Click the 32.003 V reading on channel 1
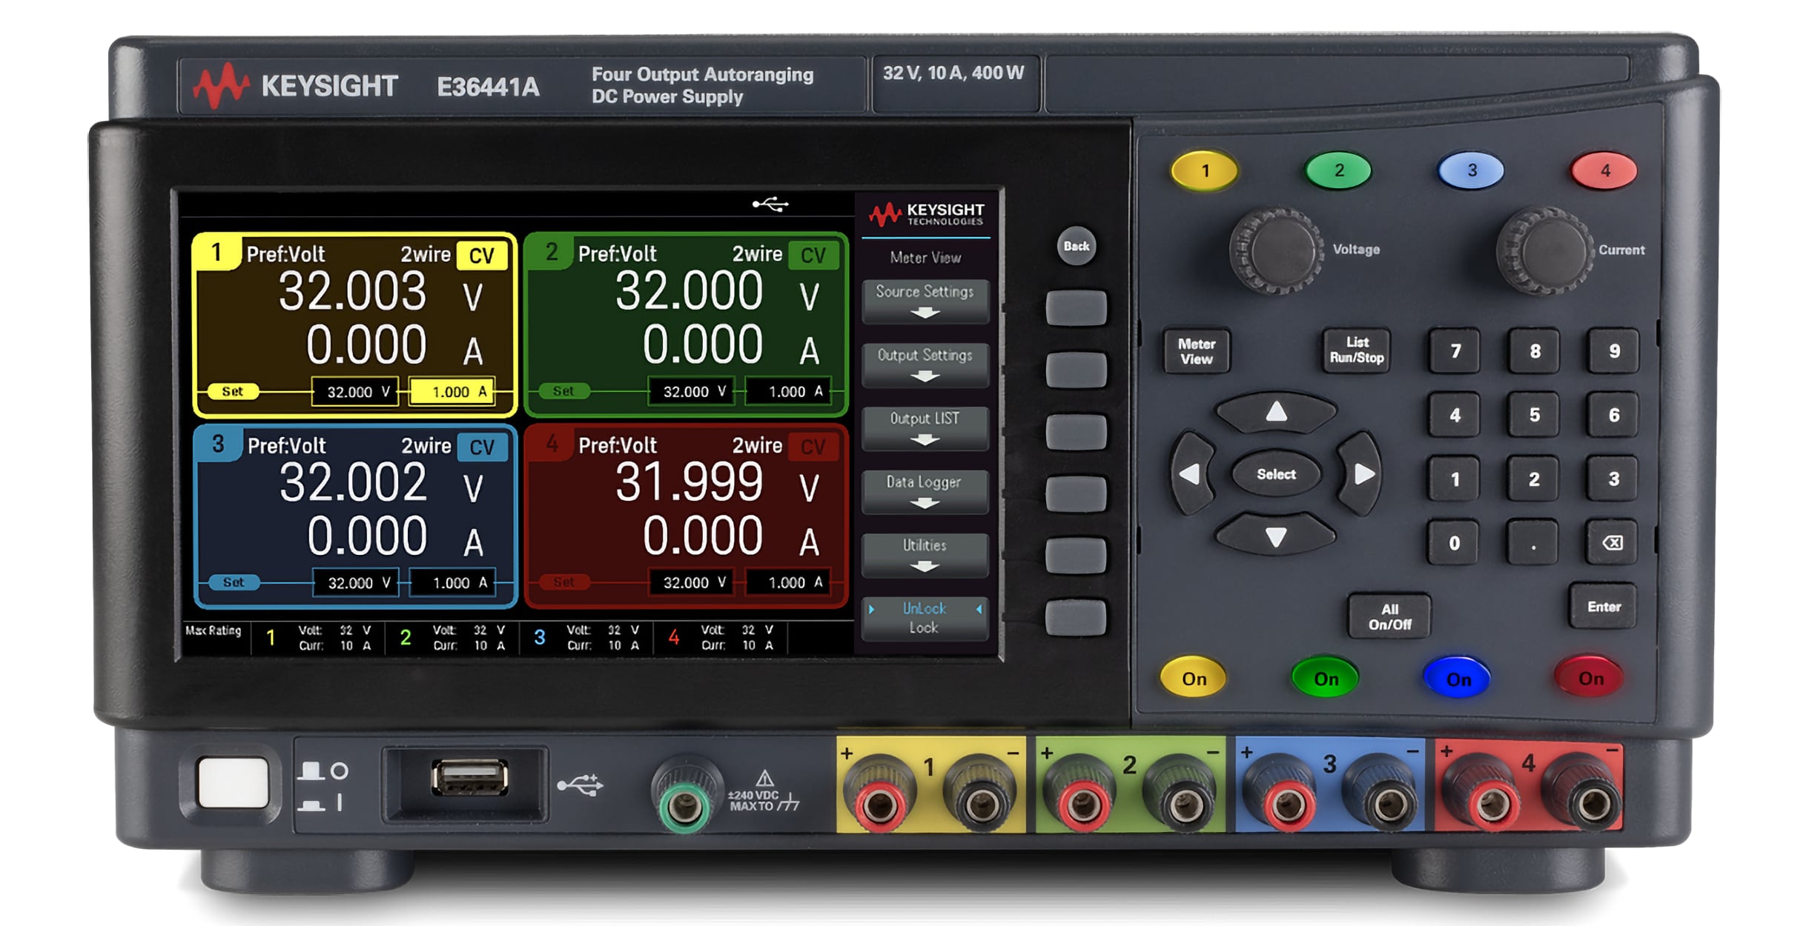 380,292
